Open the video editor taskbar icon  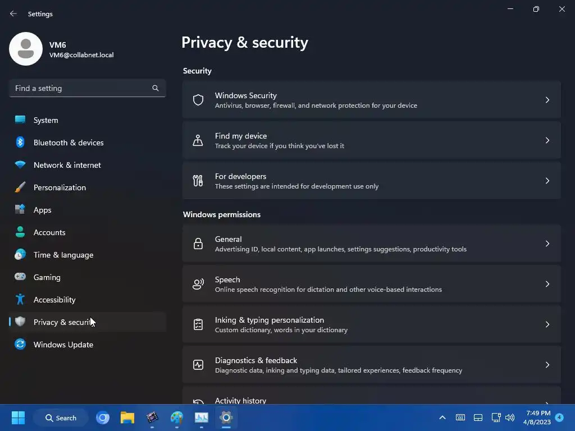pos(152,418)
